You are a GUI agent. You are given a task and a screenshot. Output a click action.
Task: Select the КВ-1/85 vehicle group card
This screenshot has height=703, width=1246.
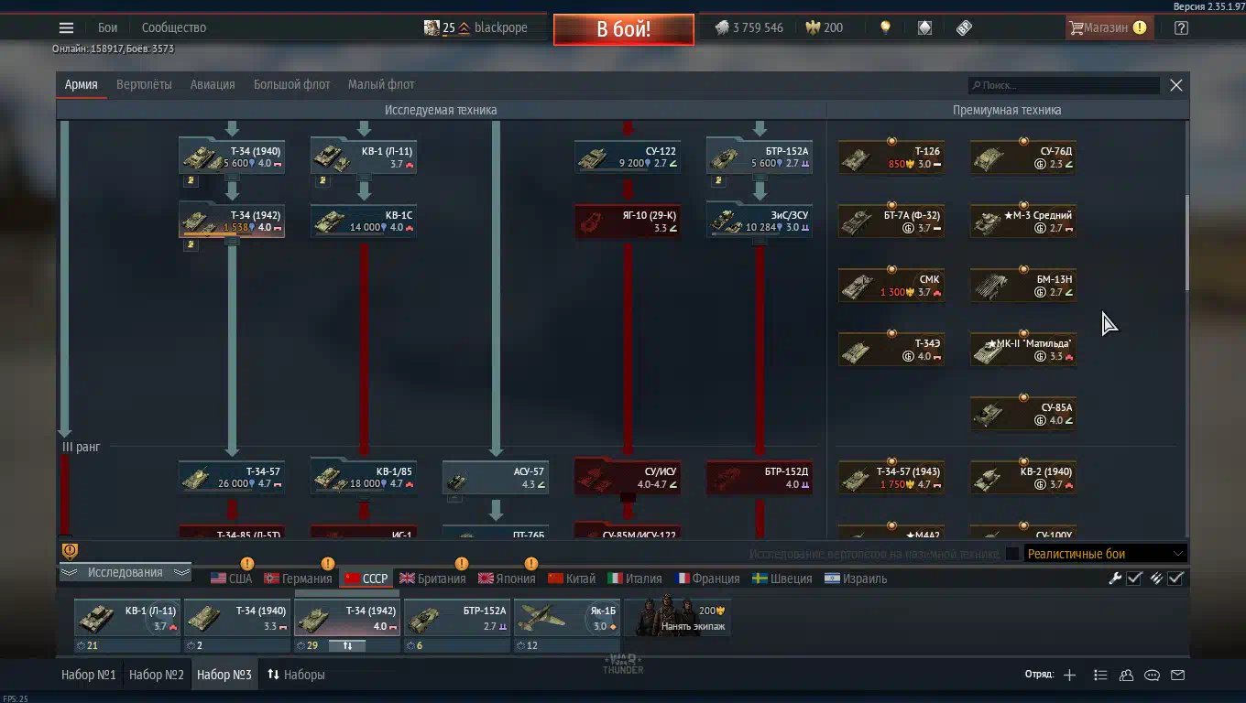(x=364, y=477)
